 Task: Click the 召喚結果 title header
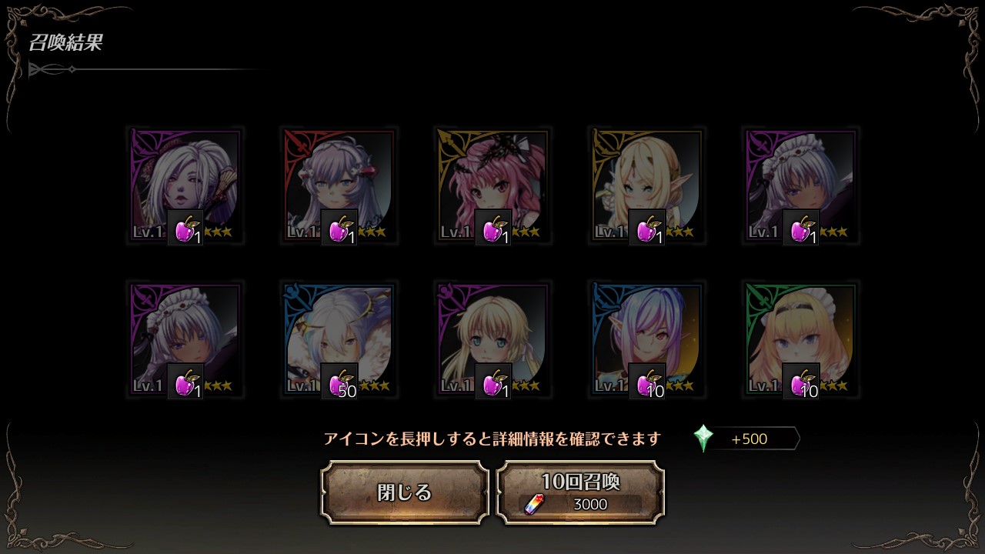(x=65, y=42)
